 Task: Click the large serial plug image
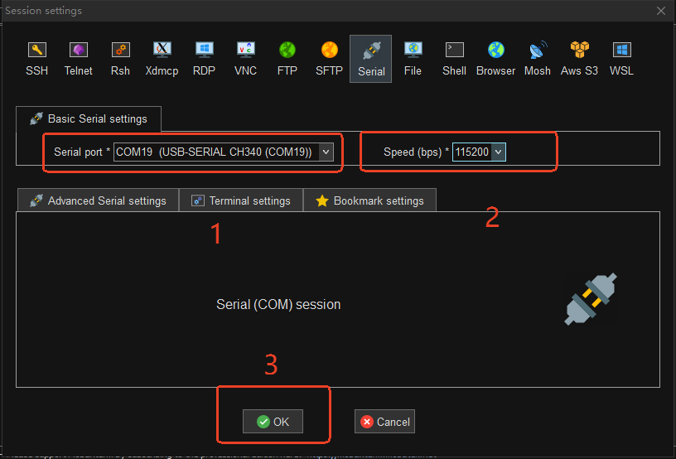click(x=591, y=298)
